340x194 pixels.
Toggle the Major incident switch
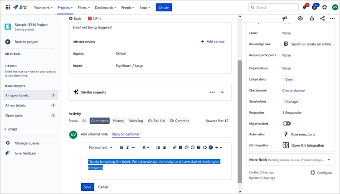click(x=287, y=123)
